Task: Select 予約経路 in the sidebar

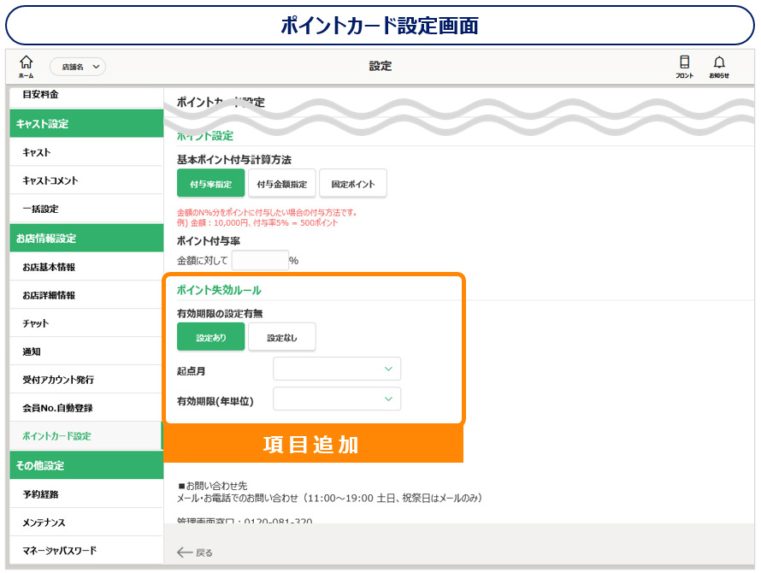Action: [x=40, y=494]
